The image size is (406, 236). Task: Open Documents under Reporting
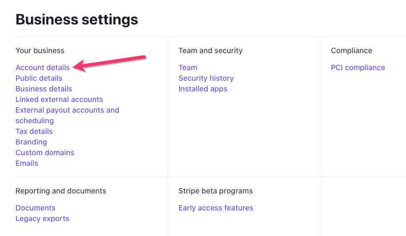click(x=35, y=208)
